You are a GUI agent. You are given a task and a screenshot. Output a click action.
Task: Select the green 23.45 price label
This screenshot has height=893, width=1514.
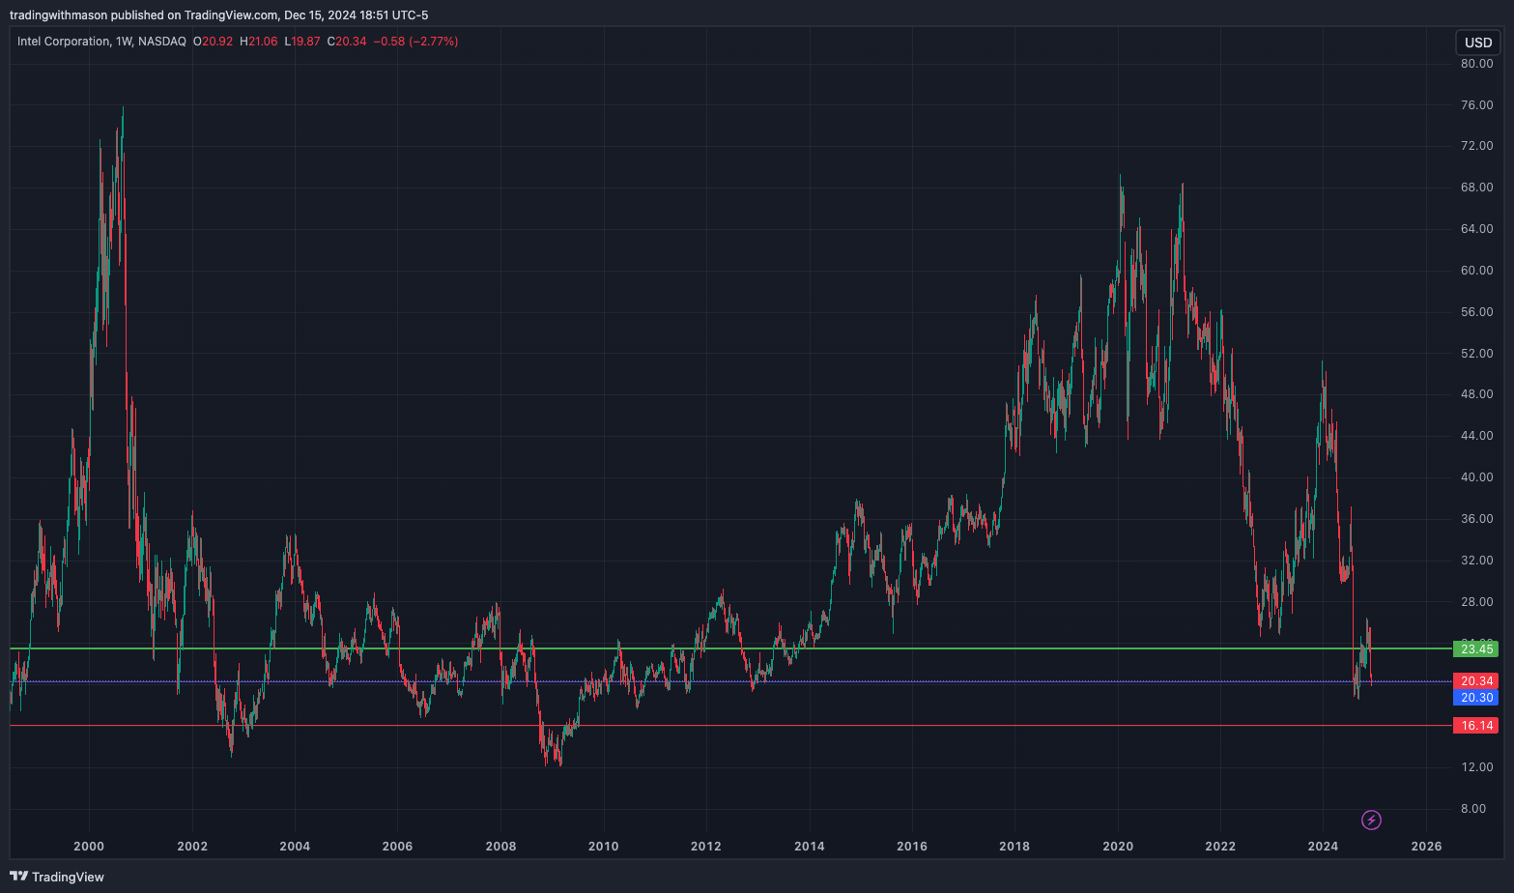tap(1476, 648)
